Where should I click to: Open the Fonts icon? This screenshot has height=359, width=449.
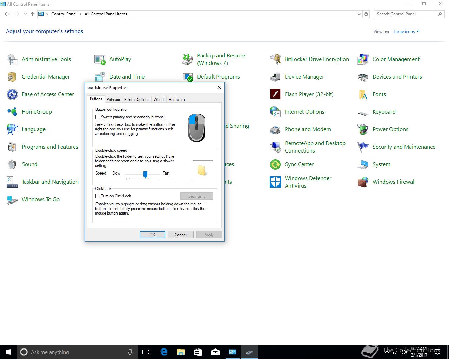pos(363,94)
